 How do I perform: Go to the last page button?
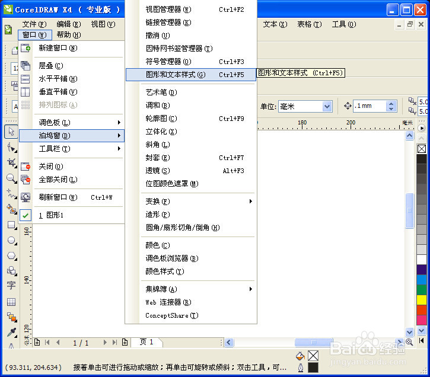pos(114,342)
